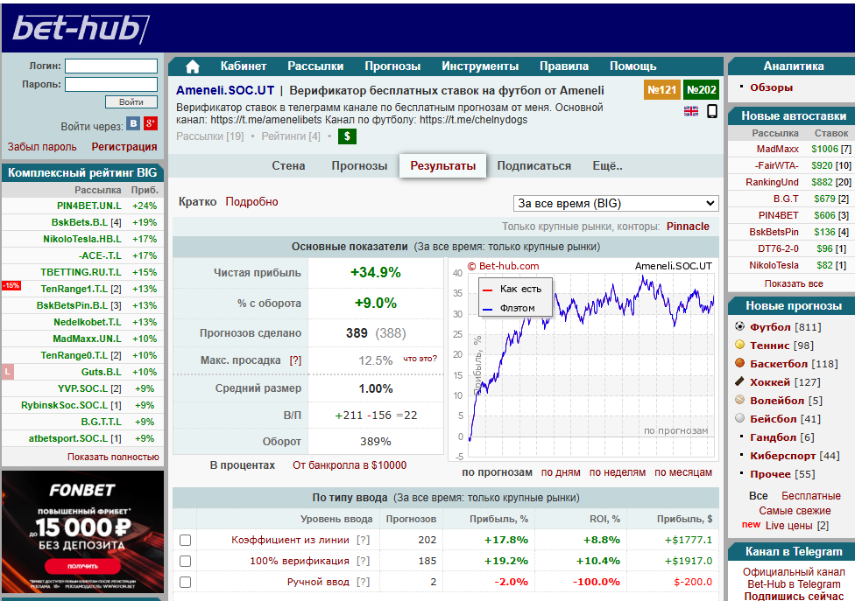
Task: Click the tennis ball icon
Action: tap(739, 345)
